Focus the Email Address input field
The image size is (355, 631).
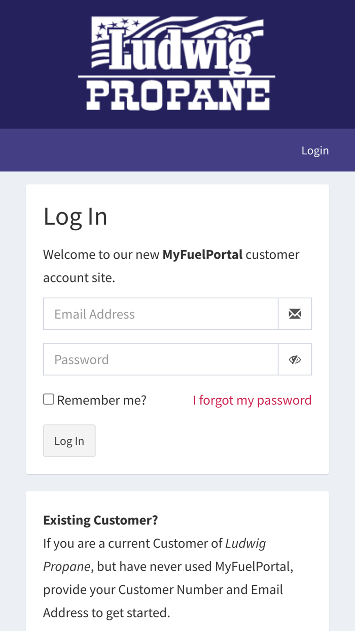pos(161,314)
